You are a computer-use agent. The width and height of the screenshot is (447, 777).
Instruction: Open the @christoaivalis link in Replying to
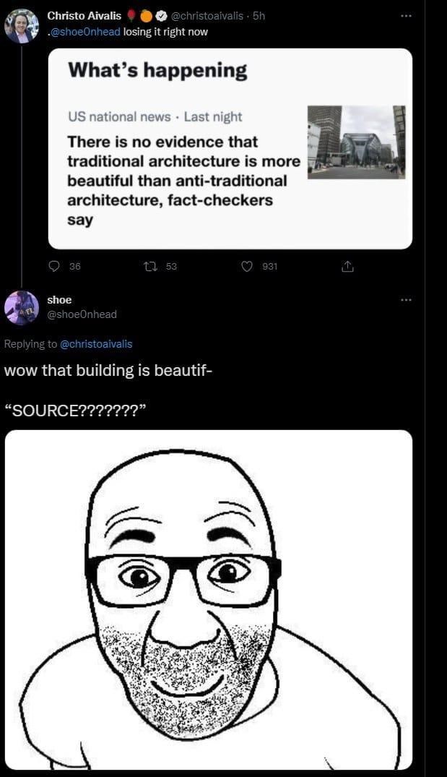tap(96, 344)
